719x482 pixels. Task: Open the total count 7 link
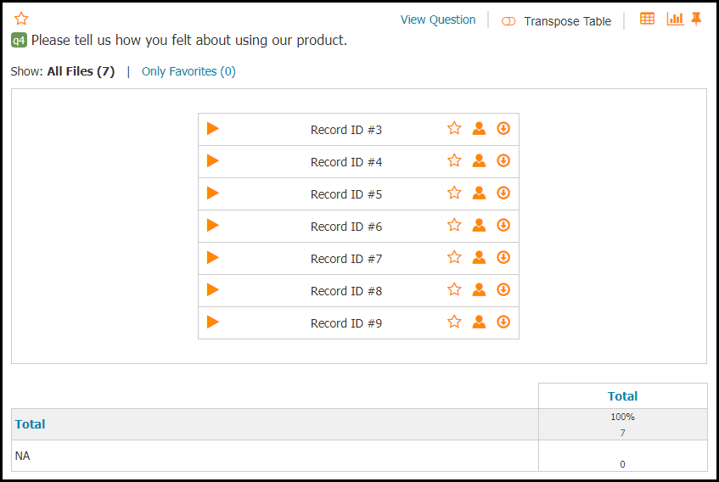[622, 433]
